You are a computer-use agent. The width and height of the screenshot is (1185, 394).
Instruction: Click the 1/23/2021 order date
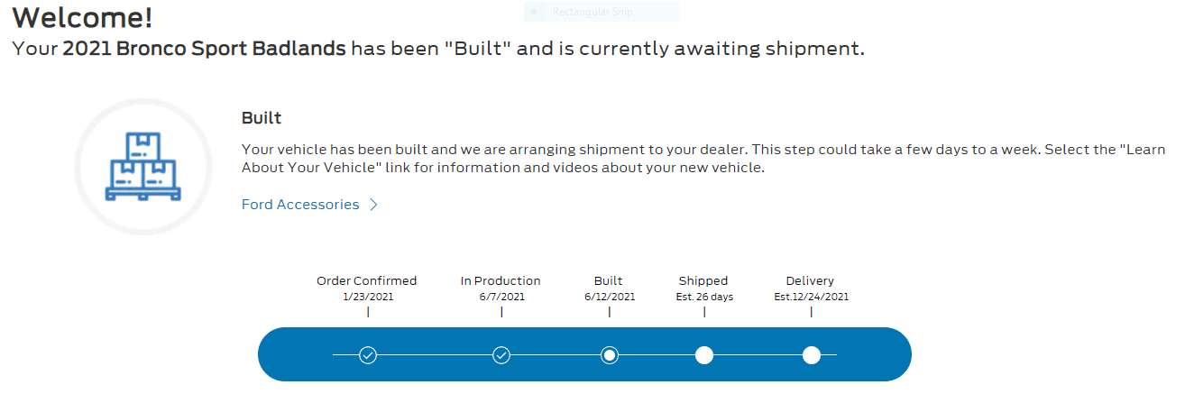pos(368,296)
